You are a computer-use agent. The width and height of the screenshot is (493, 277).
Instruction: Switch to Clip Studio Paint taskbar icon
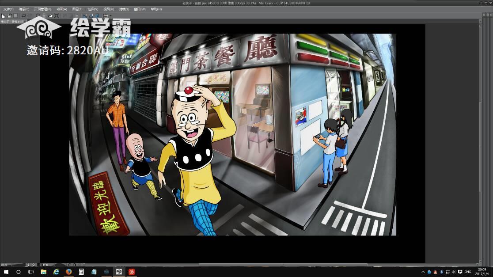click(119, 272)
